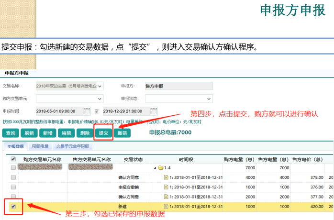Click the 查询 button
The width and height of the screenshot is (334, 220).
11,133
